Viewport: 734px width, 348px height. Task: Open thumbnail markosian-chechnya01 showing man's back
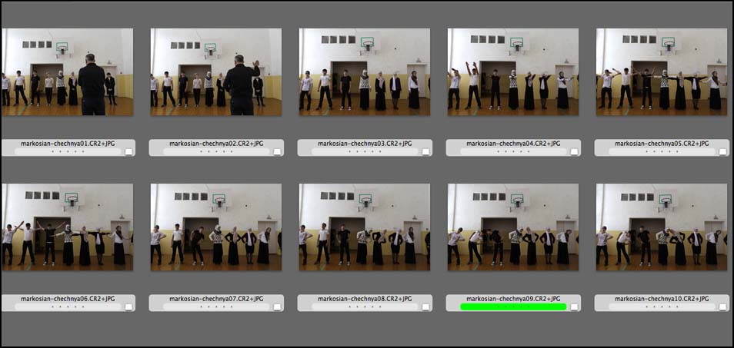(68, 72)
